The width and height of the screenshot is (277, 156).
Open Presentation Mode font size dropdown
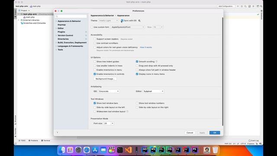tap(109, 123)
